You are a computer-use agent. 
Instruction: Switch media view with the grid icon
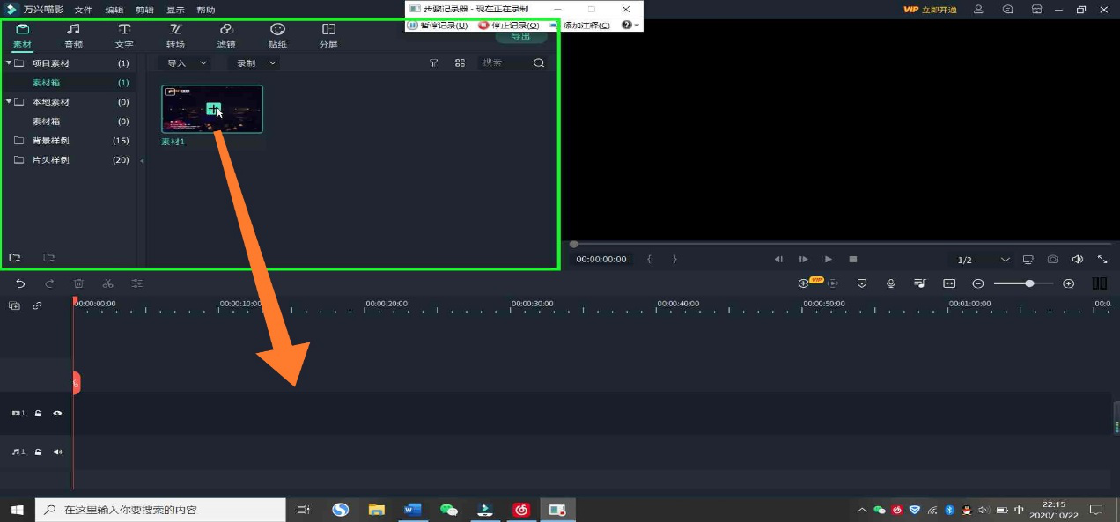click(x=460, y=63)
